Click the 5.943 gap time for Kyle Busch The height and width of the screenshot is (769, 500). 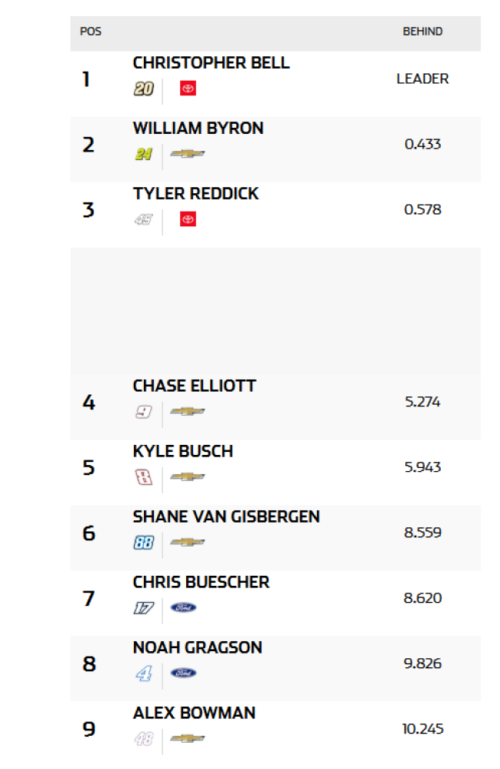422,467
